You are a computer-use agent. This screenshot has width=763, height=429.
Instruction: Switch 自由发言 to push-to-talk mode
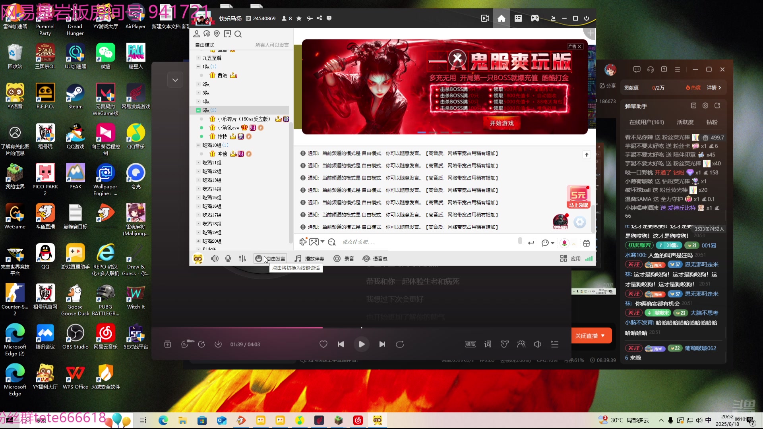click(x=270, y=259)
